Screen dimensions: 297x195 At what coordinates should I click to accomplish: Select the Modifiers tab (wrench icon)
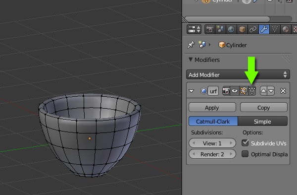pyautogui.click(x=264, y=29)
